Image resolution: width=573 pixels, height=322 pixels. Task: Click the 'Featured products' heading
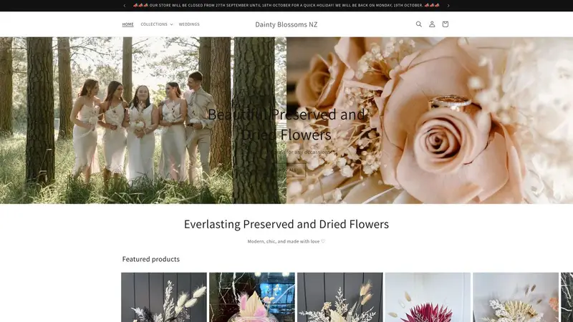pyautogui.click(x=151, y=259)
